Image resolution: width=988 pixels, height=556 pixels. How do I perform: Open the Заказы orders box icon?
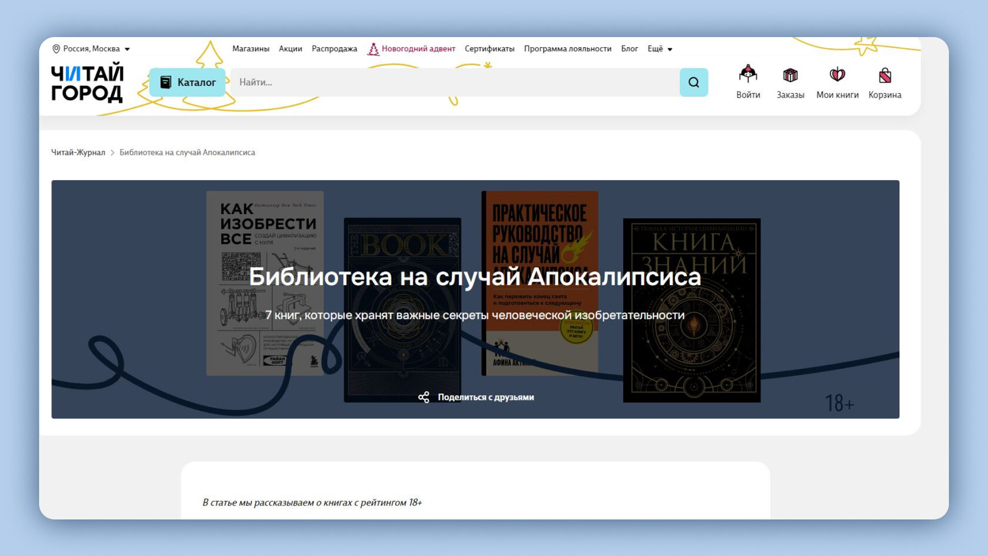click(790, 75)
